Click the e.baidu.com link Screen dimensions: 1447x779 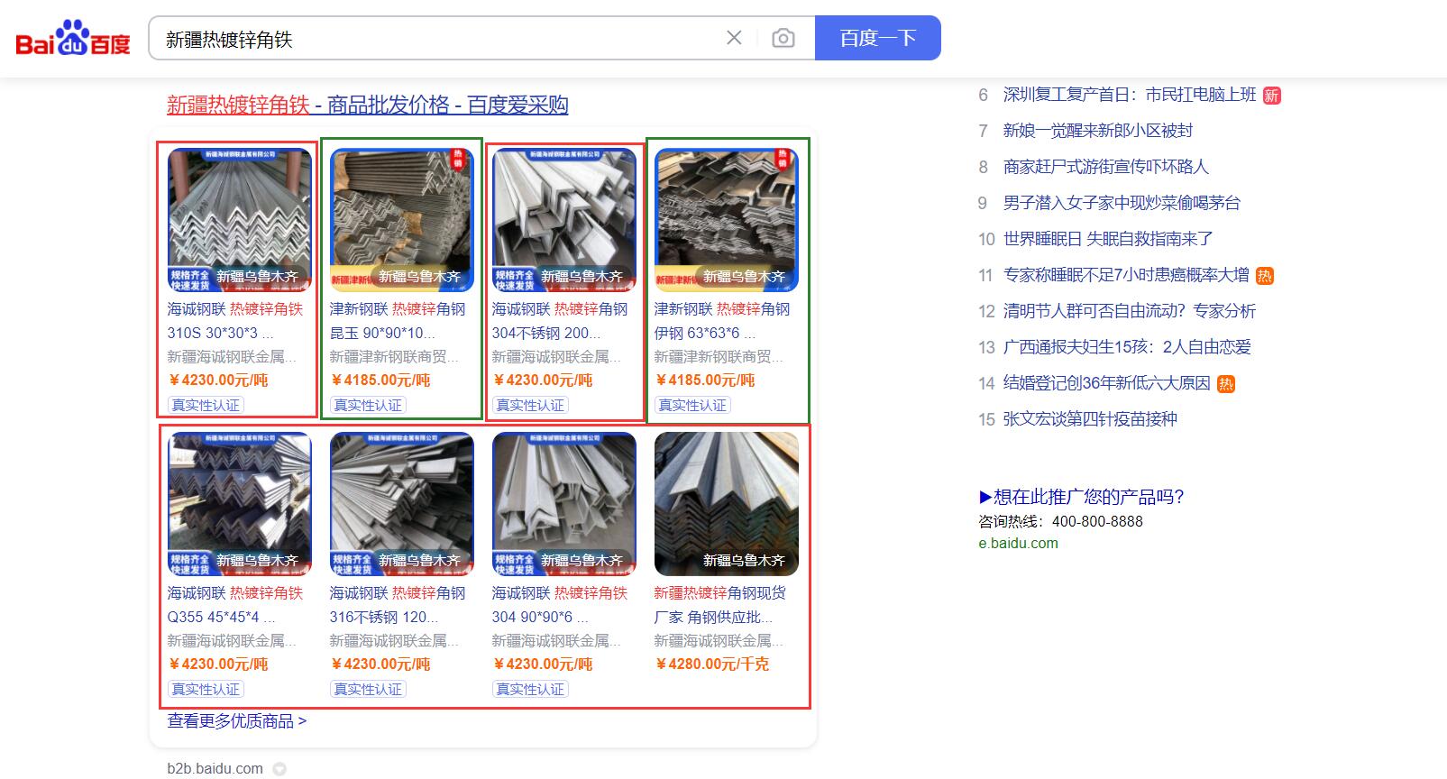(1018, 543)
